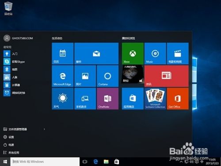
Task: Click the Web and Windows search box
Action: (45, 162)
